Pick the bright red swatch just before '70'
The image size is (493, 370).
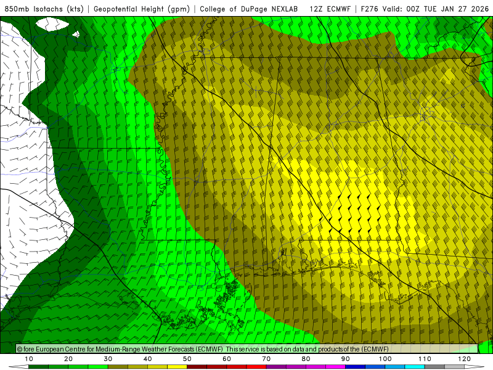[256, 367]
